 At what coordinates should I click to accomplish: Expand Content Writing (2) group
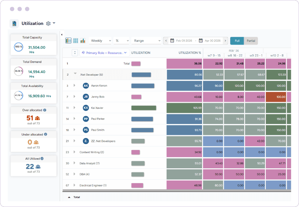(74, 152)
